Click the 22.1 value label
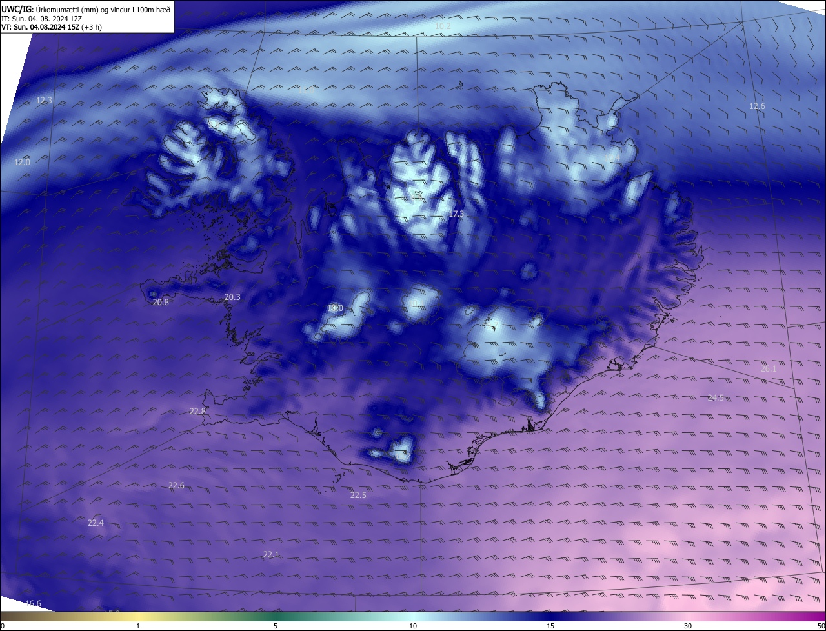Viewport: 826px width, 631px height. point(271,554)
